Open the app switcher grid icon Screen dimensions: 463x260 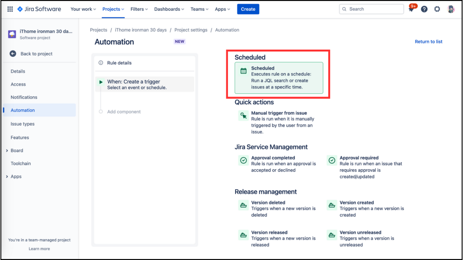coord(10,9)
